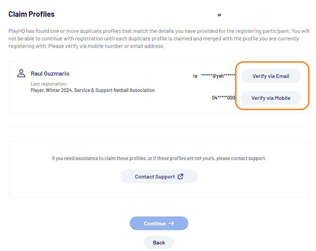Click the "ra" email prefix text
316x251 pixels.
[195, 76]
